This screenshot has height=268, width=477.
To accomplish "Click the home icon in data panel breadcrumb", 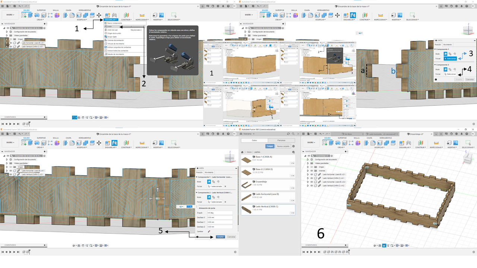I will click(x=243, y=152).
